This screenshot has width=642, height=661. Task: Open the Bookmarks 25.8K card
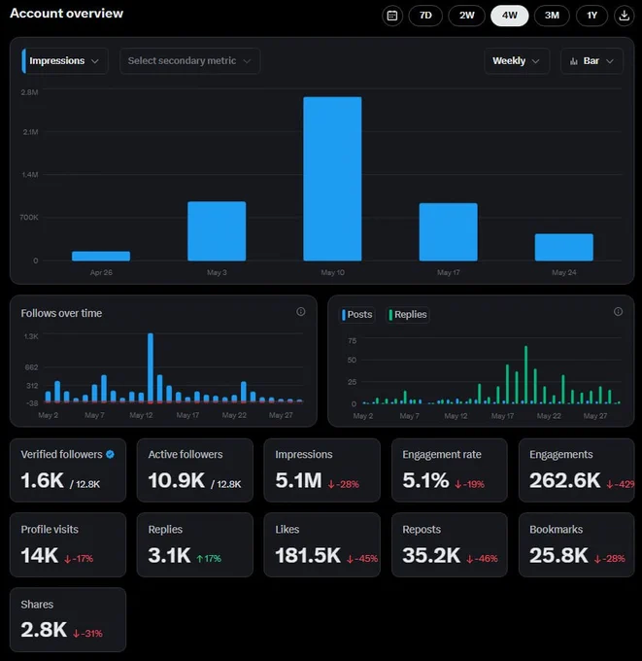pyautogui.click(x=577, y=544)
